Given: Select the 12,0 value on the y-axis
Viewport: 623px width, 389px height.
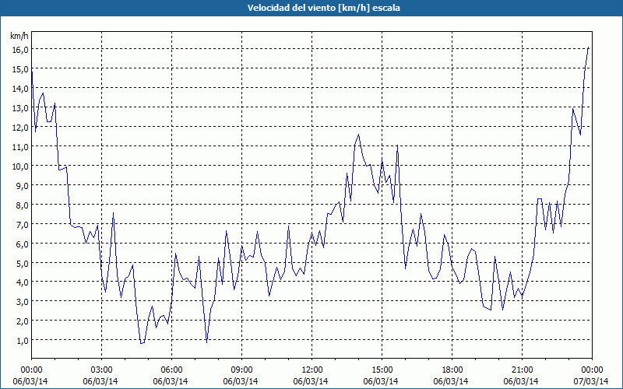Looking at the screenshot, I should (20, 128).
